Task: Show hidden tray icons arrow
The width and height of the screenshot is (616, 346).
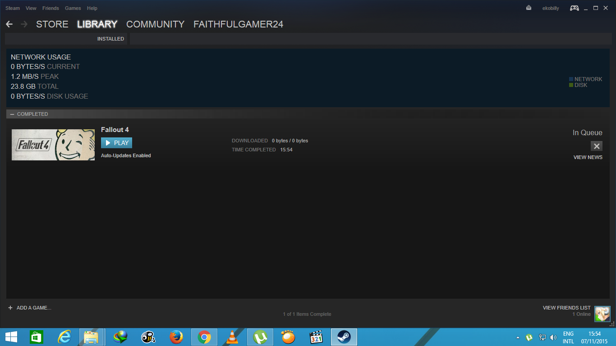Action: tap(518, 337)
